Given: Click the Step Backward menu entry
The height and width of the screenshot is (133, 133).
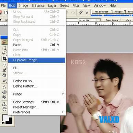Looking at the screenshot, I should point(37,22).
